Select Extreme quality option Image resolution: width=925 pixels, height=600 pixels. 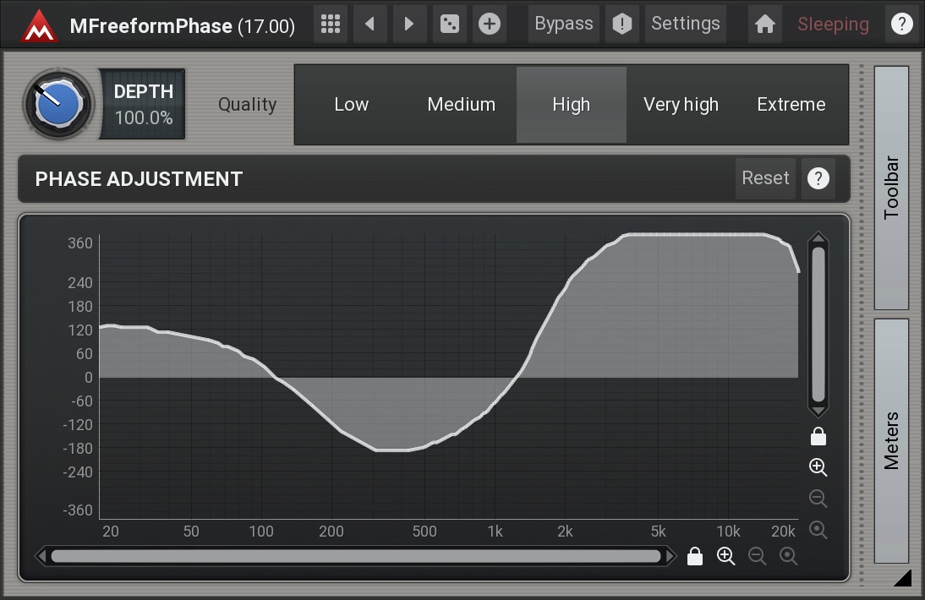click(791, 105)
